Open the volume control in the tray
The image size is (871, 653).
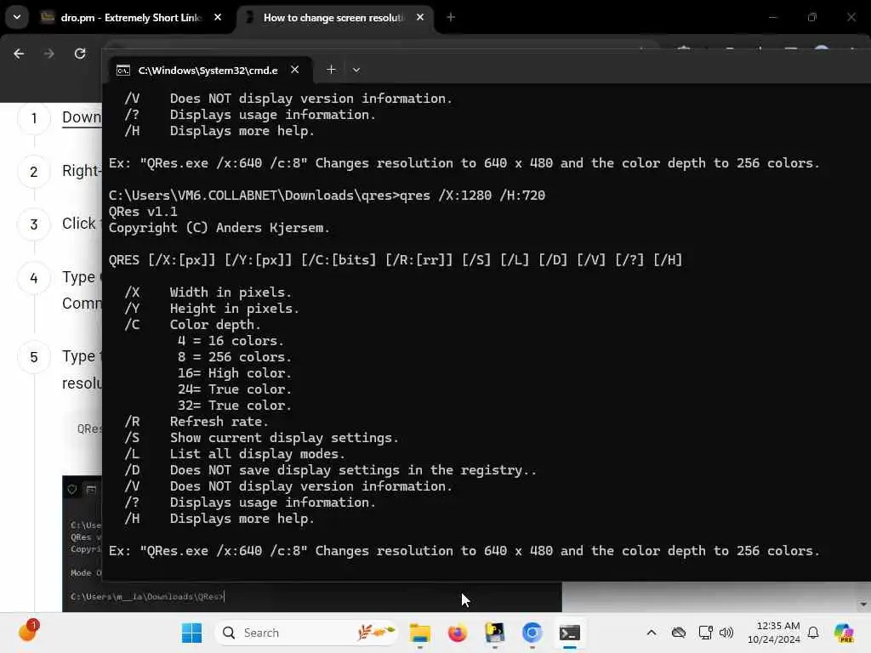726,633
